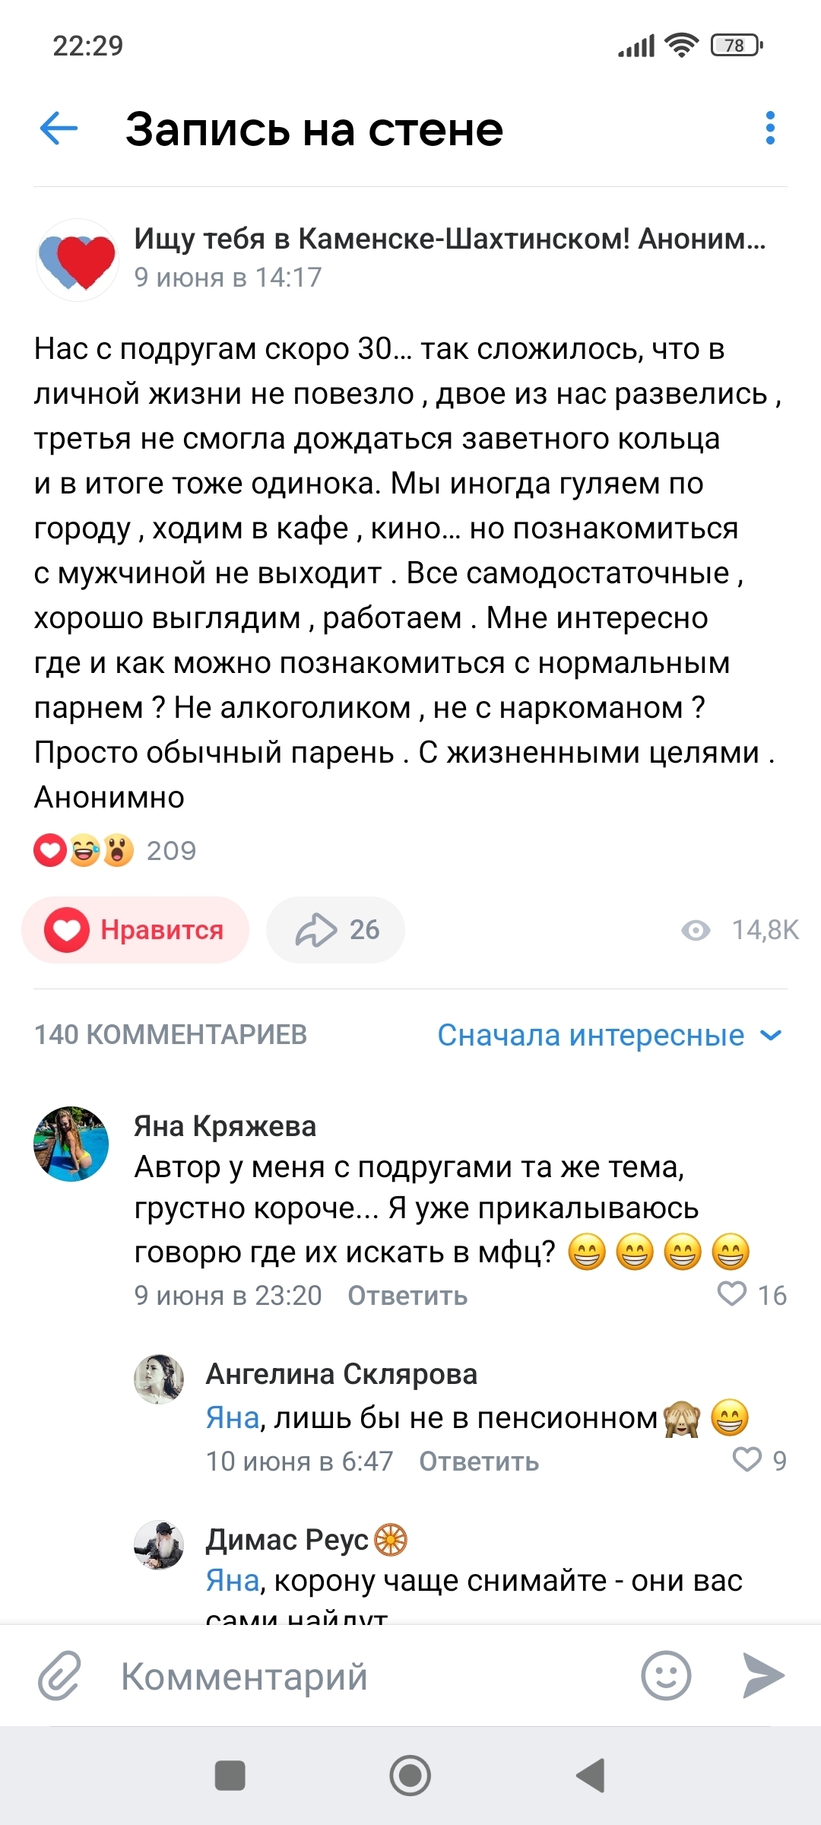821x1825 pixels.
Task: Open the emoji smiley picker
Action: click(666, 1675)
